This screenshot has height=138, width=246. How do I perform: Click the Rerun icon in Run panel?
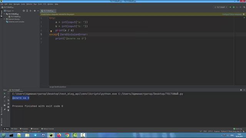tap(5, 94)
